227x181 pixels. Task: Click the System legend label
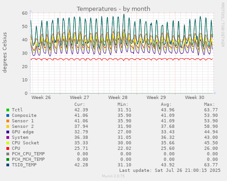point(20,137)
